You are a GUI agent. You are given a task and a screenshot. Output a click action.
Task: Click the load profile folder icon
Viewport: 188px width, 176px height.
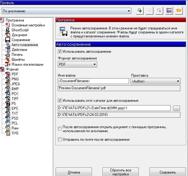[179, 11]
